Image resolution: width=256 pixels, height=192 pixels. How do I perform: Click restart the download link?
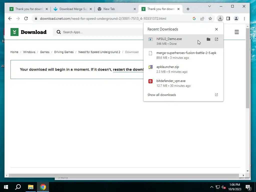pos(128,69)
